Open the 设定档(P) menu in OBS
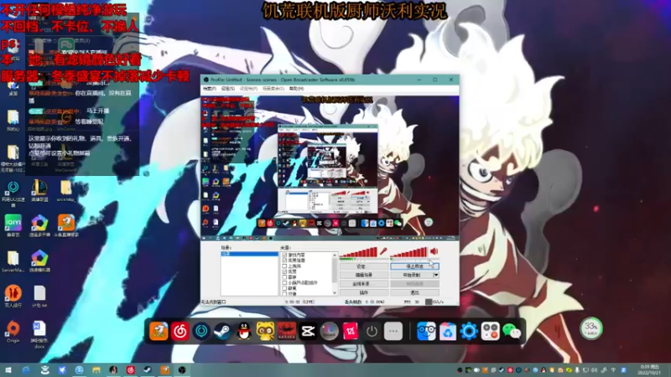This screenshot has height=377, width=671. pyautogui.click(x=248, y=89)
